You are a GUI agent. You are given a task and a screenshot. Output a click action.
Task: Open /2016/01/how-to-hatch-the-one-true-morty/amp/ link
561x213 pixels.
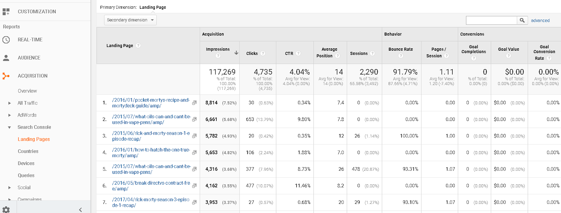point(151,152)
